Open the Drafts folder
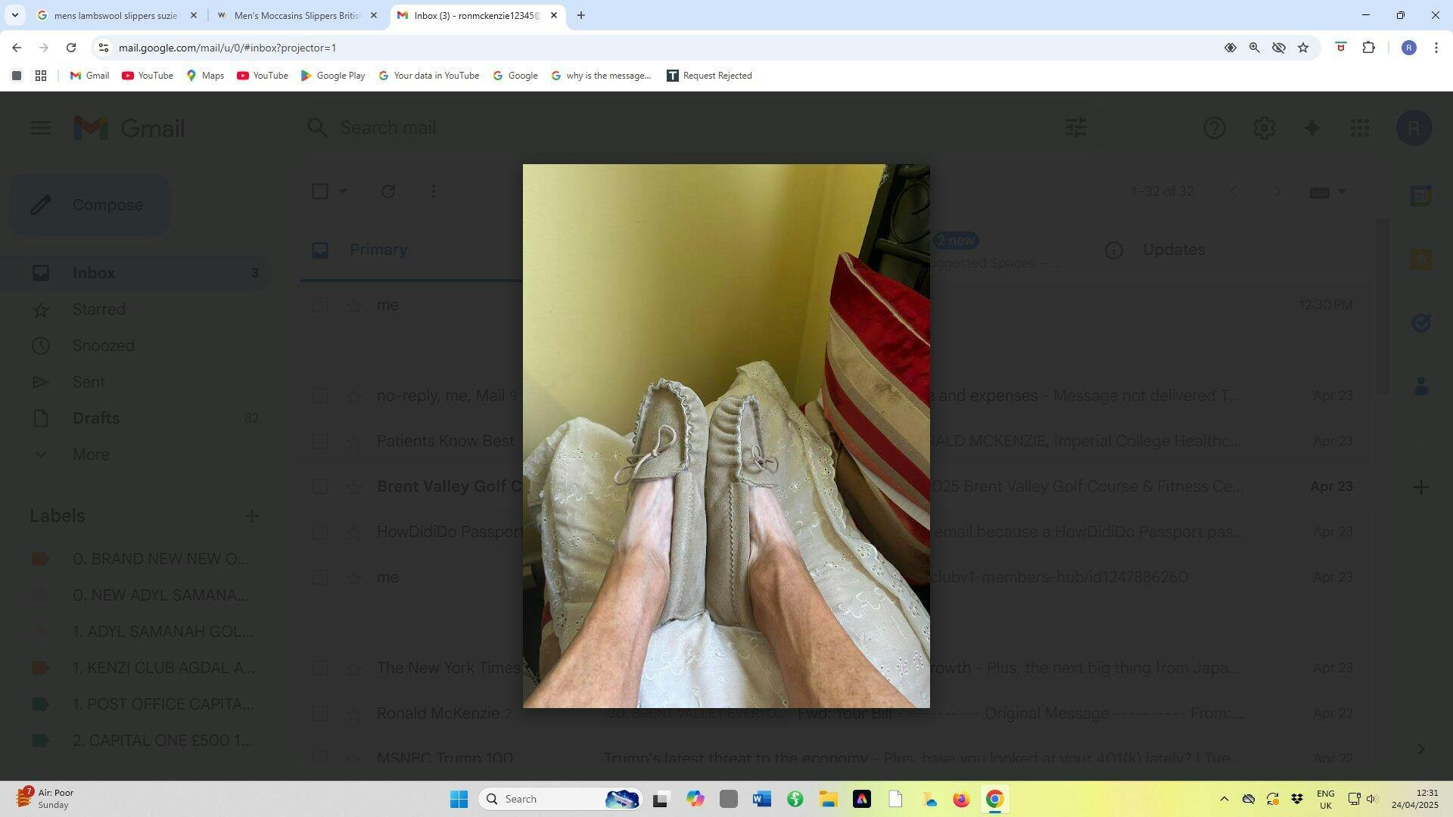Screen dimensions: 1453x817 [96, 418]
